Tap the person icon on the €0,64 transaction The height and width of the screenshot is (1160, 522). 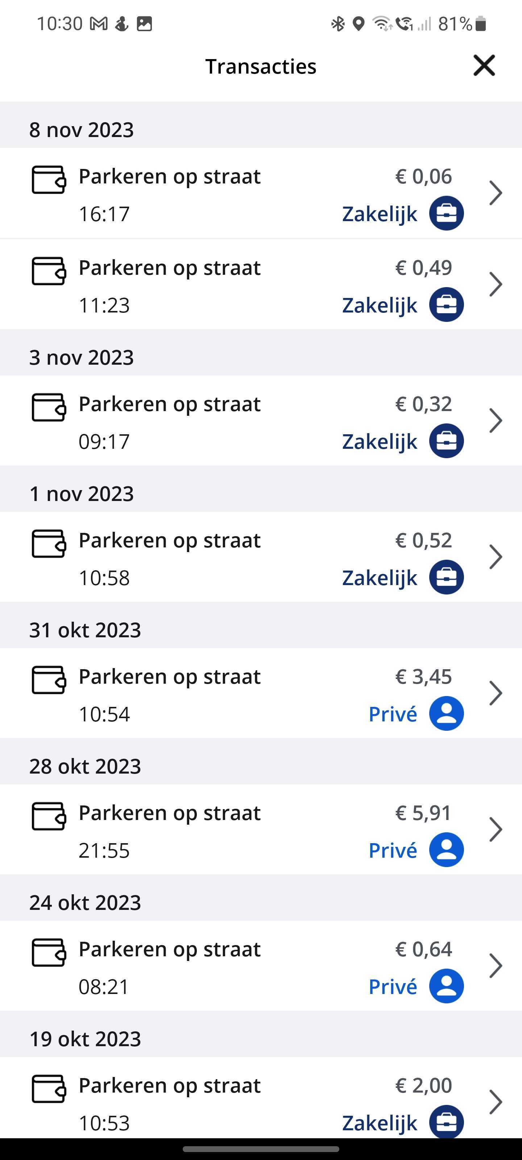pyautogui.click(x=446, y=986)
